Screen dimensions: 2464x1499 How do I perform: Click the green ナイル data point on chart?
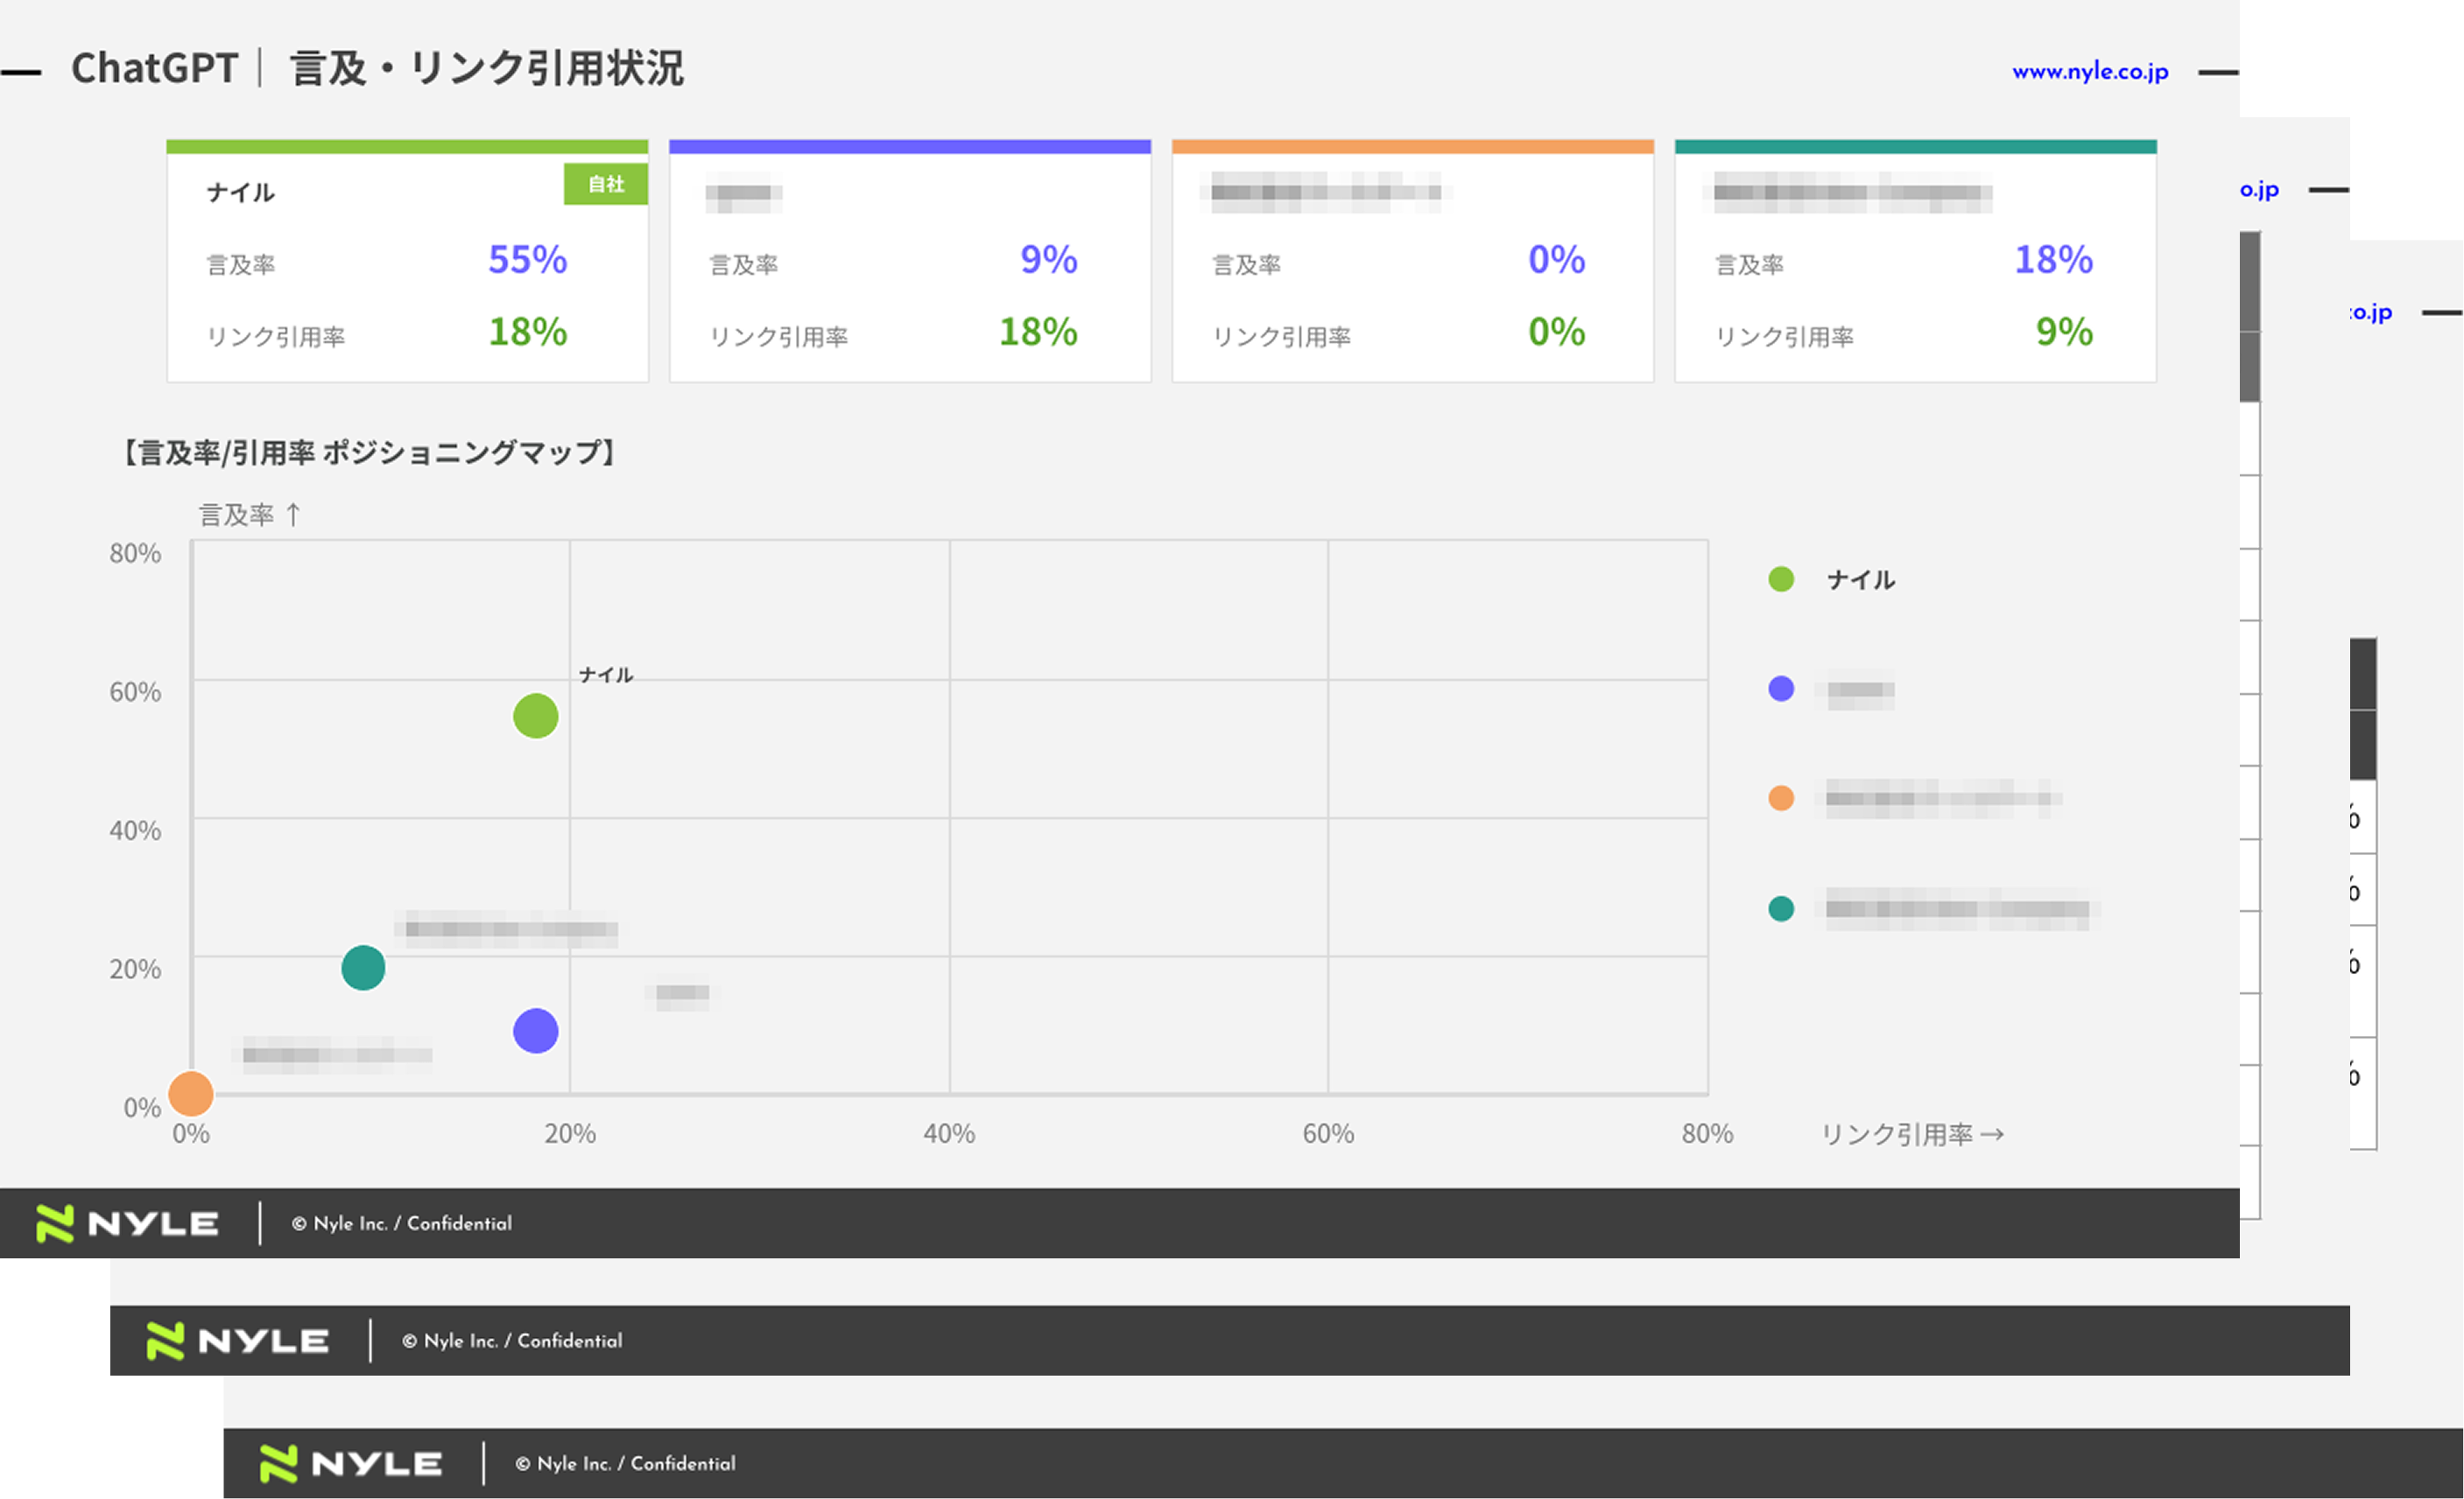tap(536, 717)
